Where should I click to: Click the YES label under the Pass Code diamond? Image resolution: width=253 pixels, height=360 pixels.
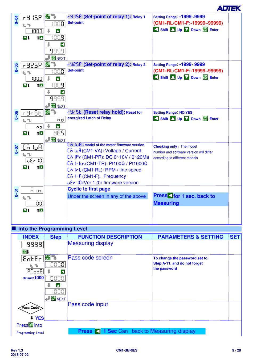coord(39,318)
